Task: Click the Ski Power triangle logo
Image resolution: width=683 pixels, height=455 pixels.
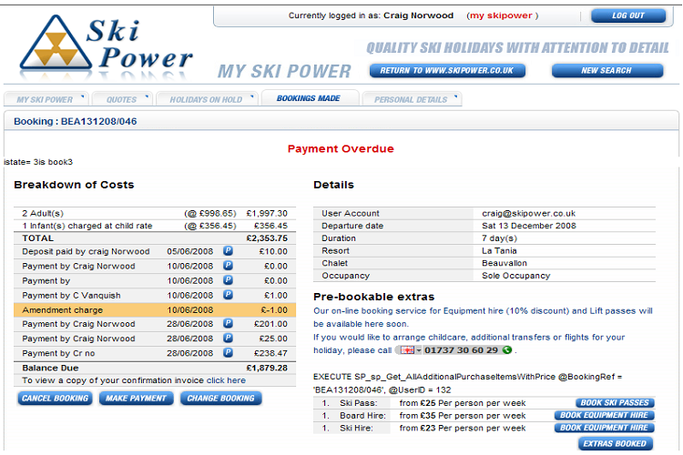Action: pyautogui.click(x=56, y=43)
